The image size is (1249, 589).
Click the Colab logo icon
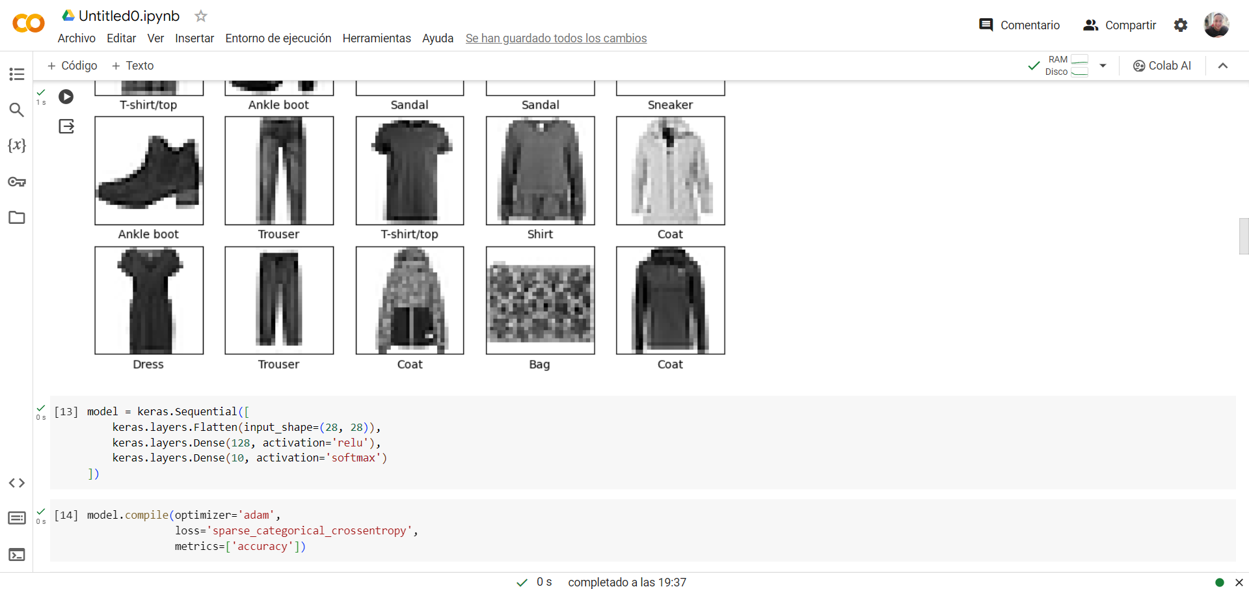29,23
